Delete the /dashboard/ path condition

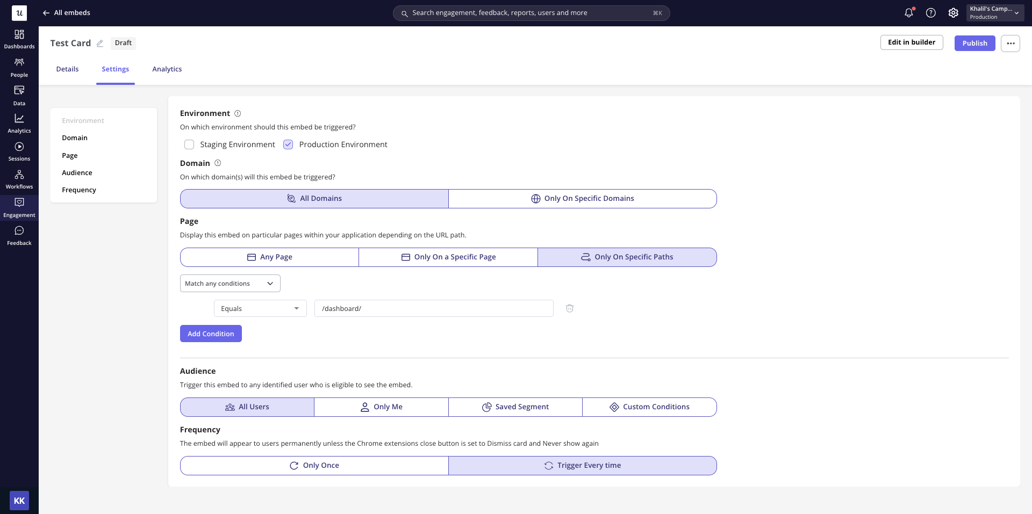point(570,308)
